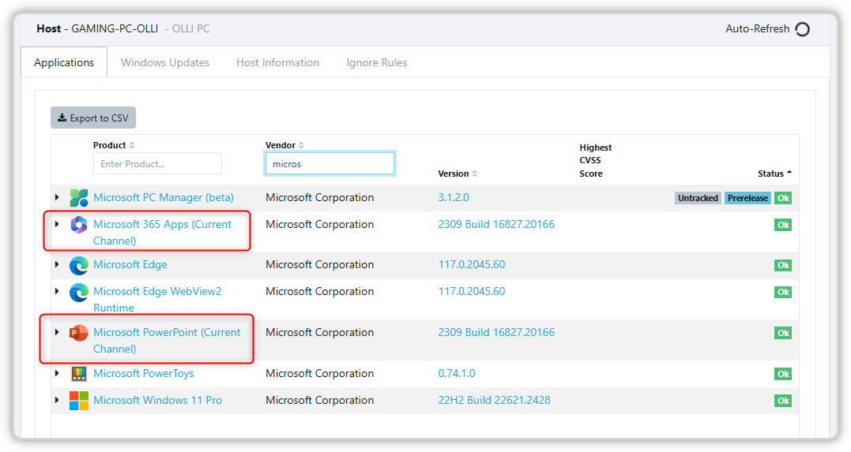Screen dimensions: 851x452
Task: Open Microsoft PowerPoint (Current Channel) link
Action: pyautogui.click(x=167, y=340)
